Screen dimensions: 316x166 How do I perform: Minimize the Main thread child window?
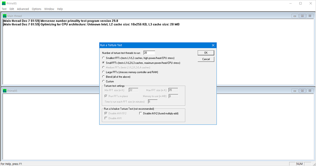coord(295,16)
